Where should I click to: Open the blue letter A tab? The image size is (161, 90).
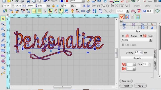152,27
